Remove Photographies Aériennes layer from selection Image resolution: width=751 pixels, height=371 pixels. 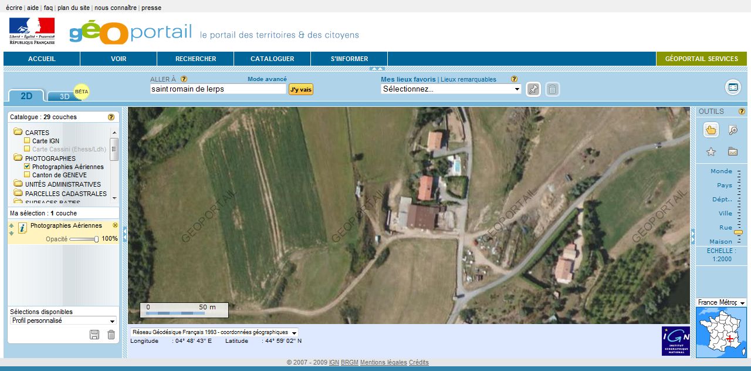[x=115, y=225]
